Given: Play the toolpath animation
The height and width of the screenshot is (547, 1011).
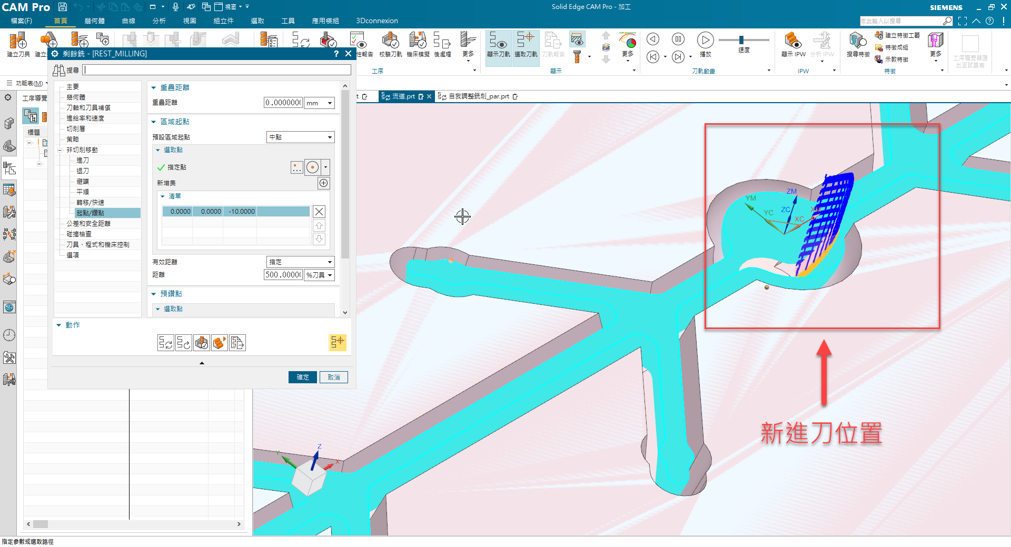Looking at the screenshot, I should 705,40.
